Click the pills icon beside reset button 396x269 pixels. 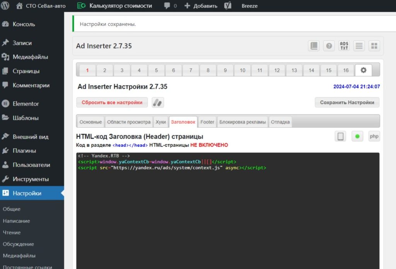pyautogui.click(x=158, y=103)
